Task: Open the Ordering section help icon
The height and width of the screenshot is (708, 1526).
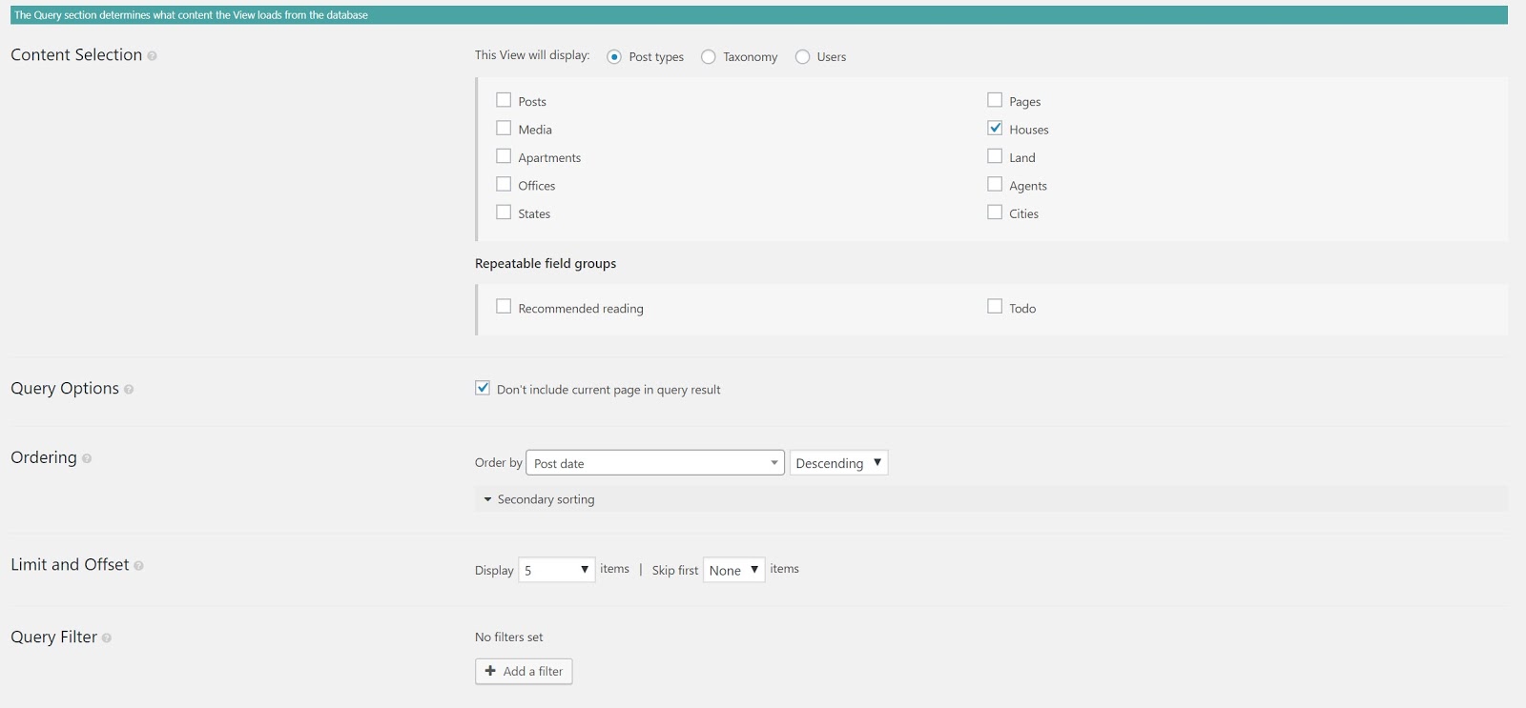Action: tap(87, 458)
